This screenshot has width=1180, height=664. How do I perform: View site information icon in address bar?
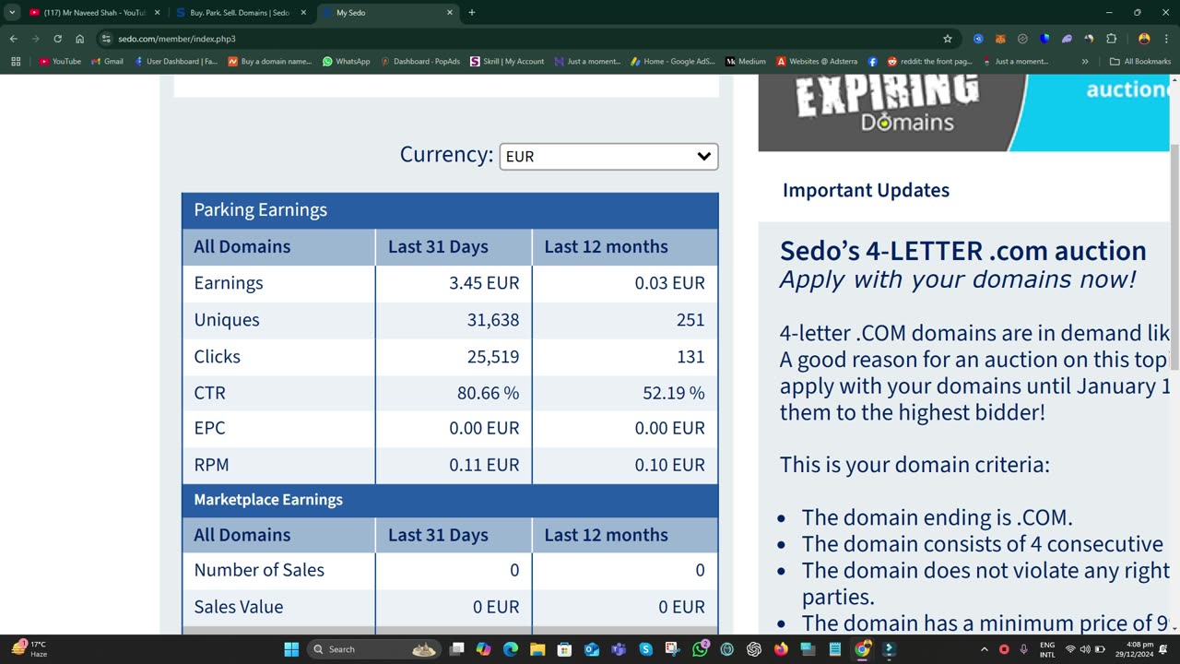(x=106, y=39)
